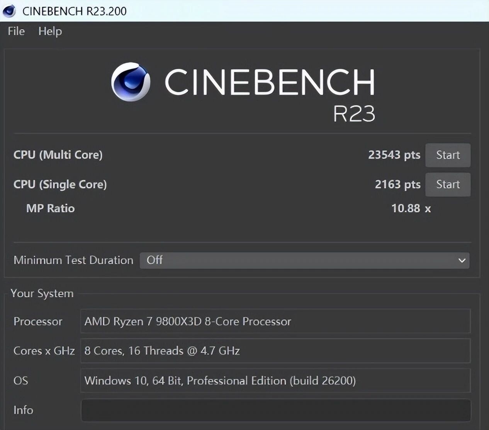Click the CPU (Single Core) label

[60, 185]
